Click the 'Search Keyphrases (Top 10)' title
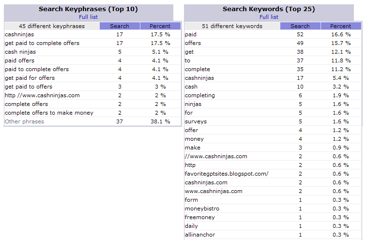The image size is (366, 240). (88, 9)
